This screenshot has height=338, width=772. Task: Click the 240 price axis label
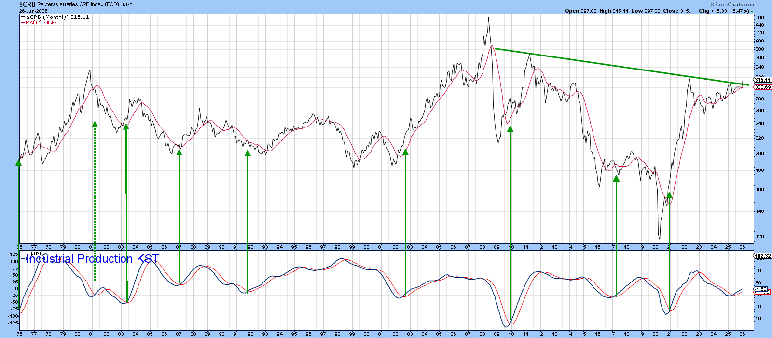click(759, 124)
